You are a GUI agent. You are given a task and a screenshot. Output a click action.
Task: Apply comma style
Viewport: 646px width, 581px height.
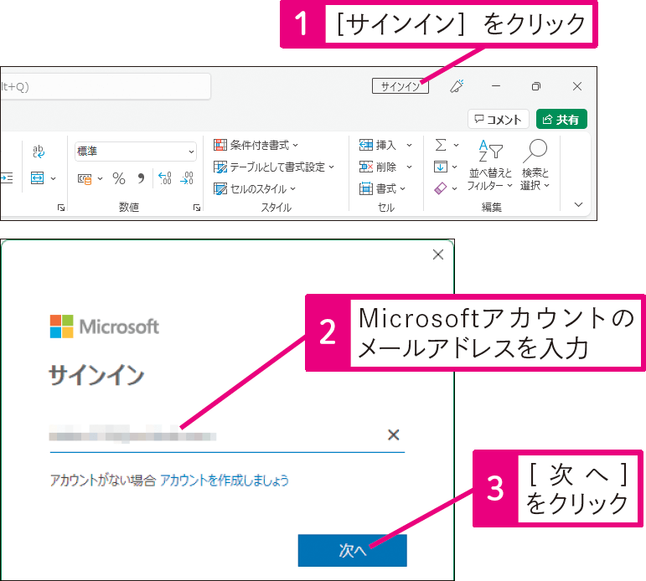pyautogui.click(x=141, y=178)
